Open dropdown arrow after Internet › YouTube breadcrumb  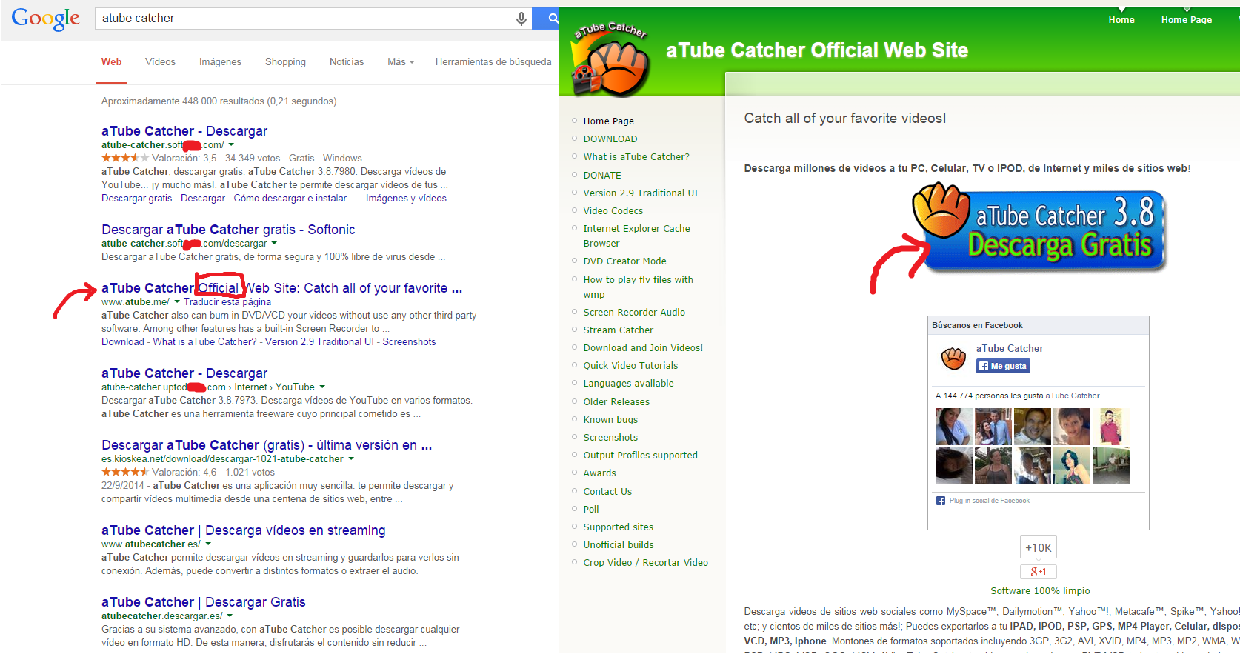pos(322,387)
